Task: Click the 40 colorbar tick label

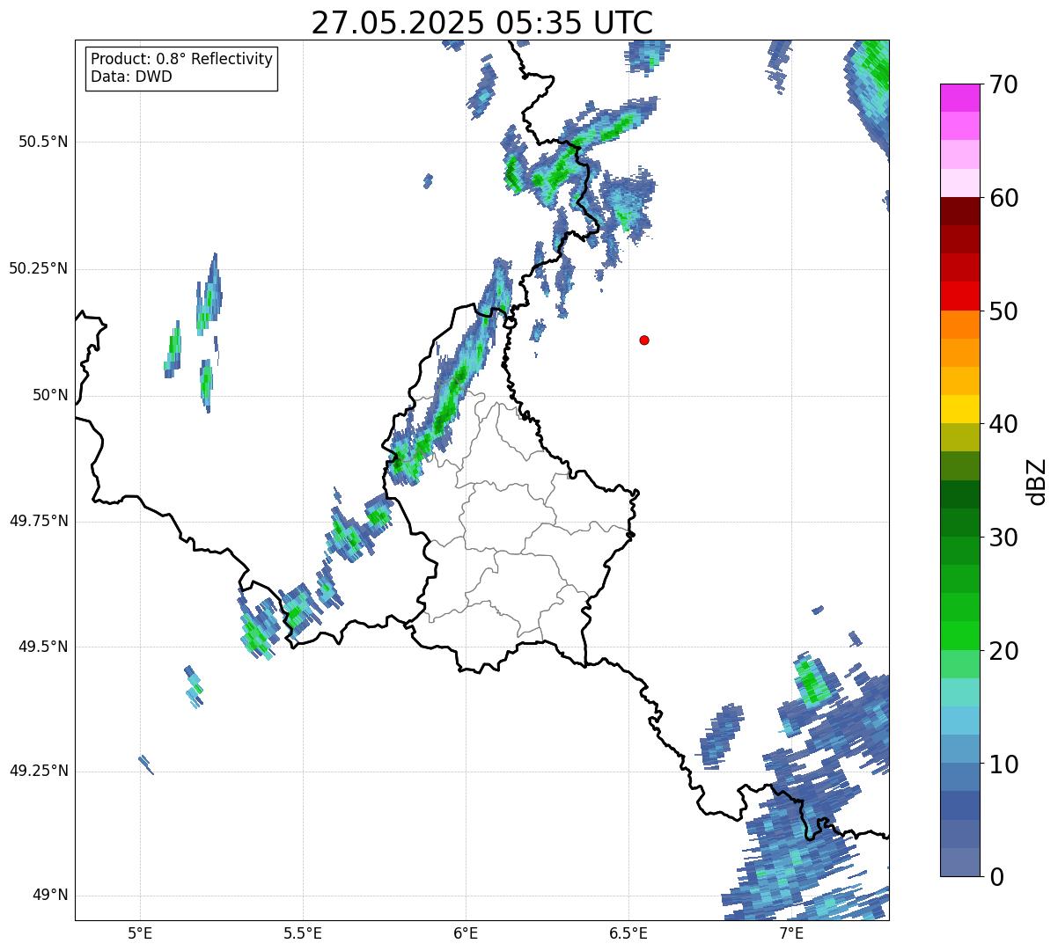Action: [1003, 424]
